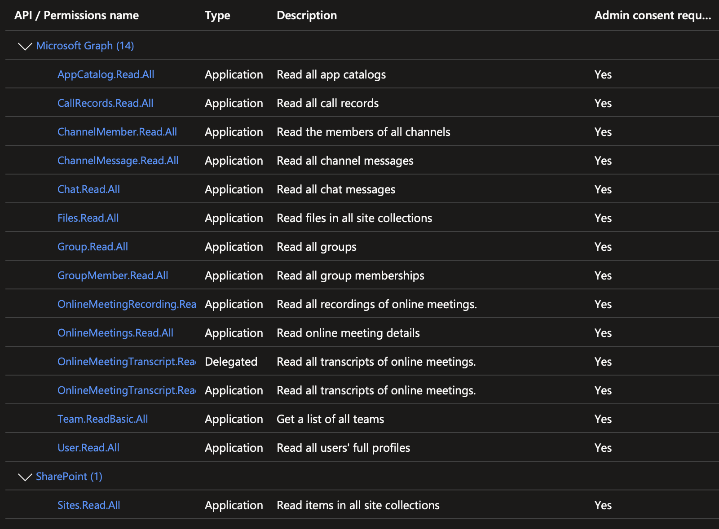Screen dimensions: 719x529
Task: Select 'Read all call records' description
Action: 328,103
